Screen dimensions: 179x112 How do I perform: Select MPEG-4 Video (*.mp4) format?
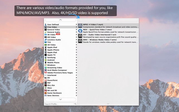[x=108, y=26]
